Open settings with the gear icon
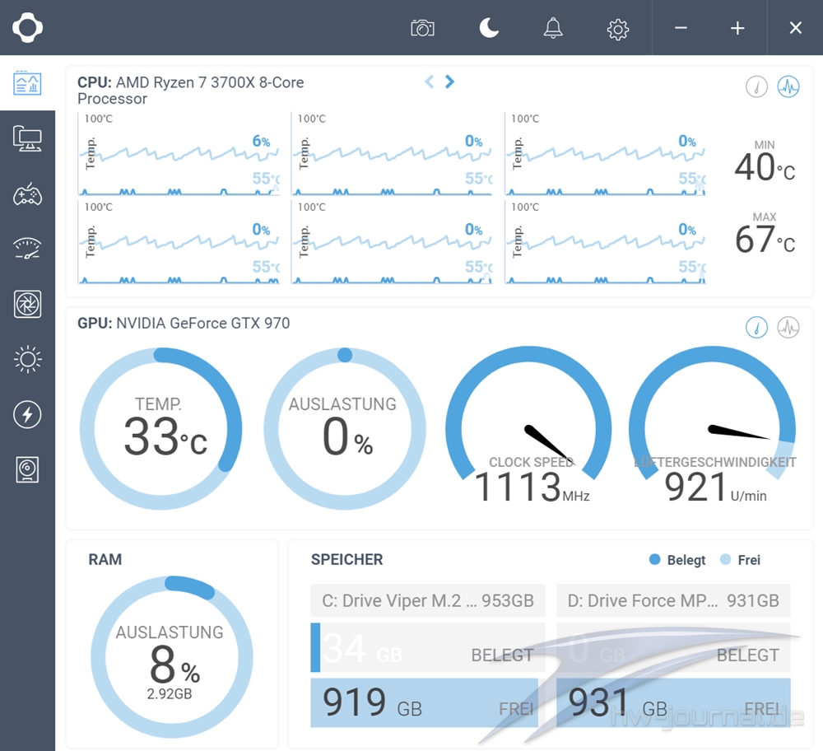This screenshot has width=823, height=751. pyautogui.click(x=618, y=30)
